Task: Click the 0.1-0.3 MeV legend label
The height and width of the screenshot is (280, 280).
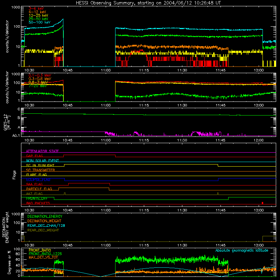Action: [40, 76]
